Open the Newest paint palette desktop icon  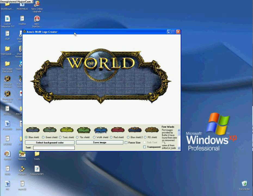[x=7, y=155]
